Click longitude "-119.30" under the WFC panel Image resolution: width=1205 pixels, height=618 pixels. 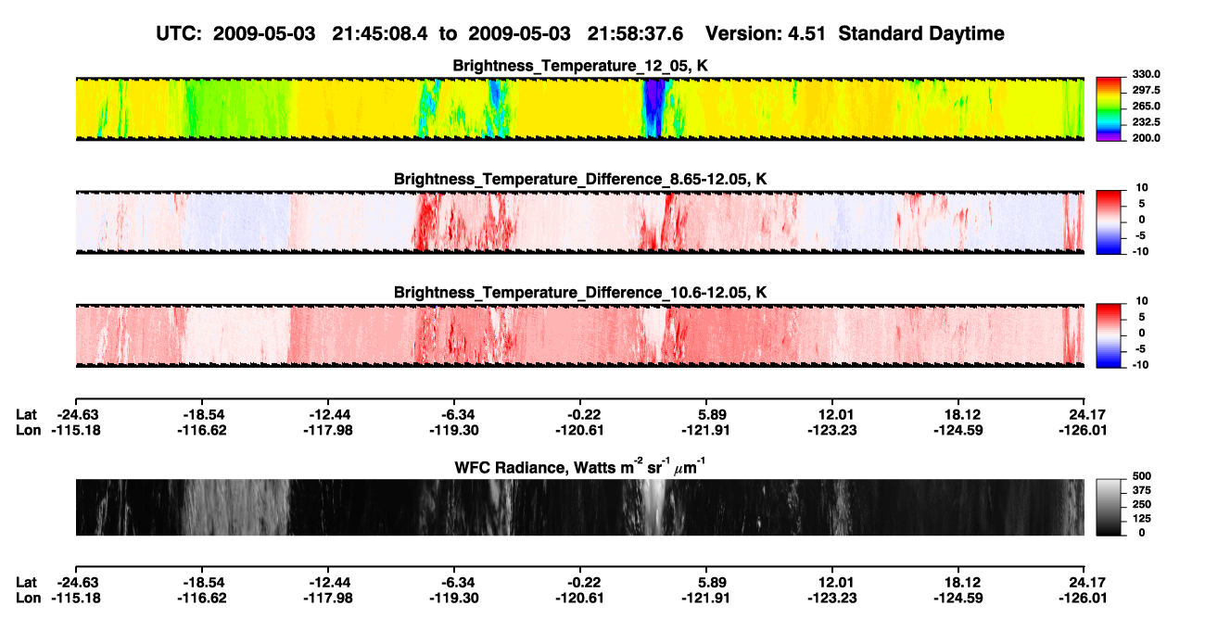pyautogui.click(x=453, y=598)
